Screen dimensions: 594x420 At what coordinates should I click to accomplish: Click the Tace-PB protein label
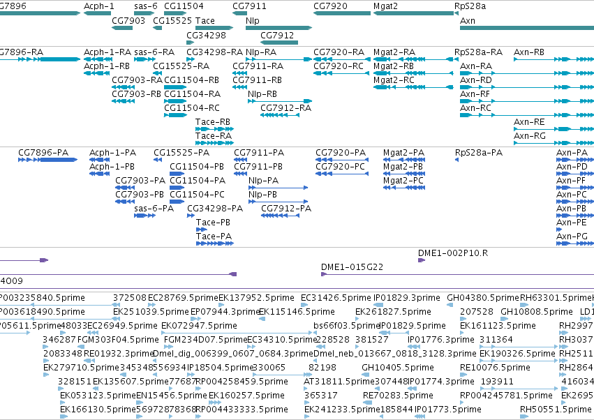pyautogui.click(x=214, y=223)
